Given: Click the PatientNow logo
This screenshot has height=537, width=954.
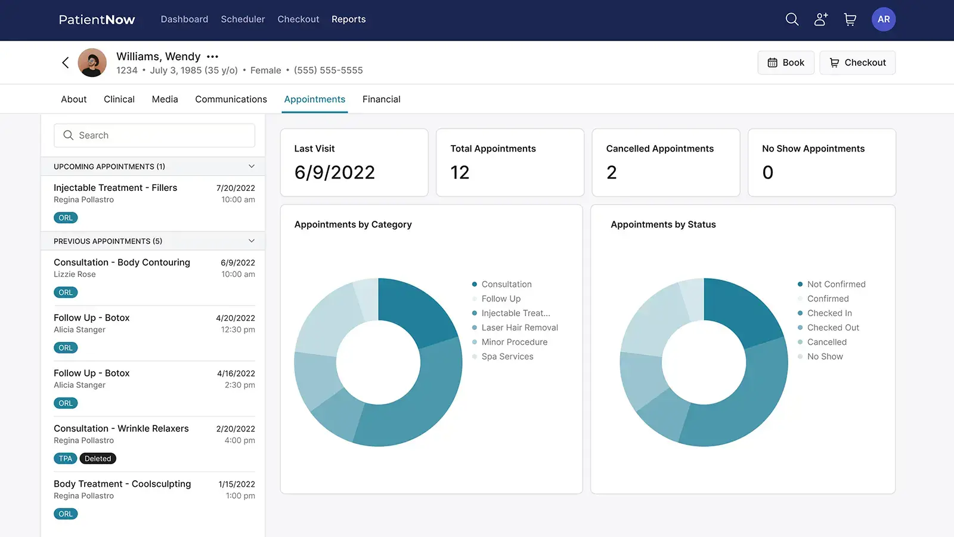Looking at the screenshot, I should (x=97, y=19).
